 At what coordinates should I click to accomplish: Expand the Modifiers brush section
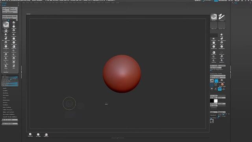tap(6, 105)
